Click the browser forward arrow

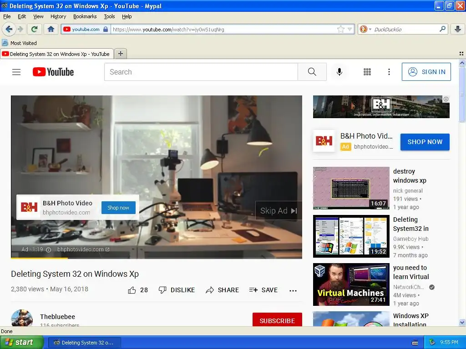[x=20, y=29]
